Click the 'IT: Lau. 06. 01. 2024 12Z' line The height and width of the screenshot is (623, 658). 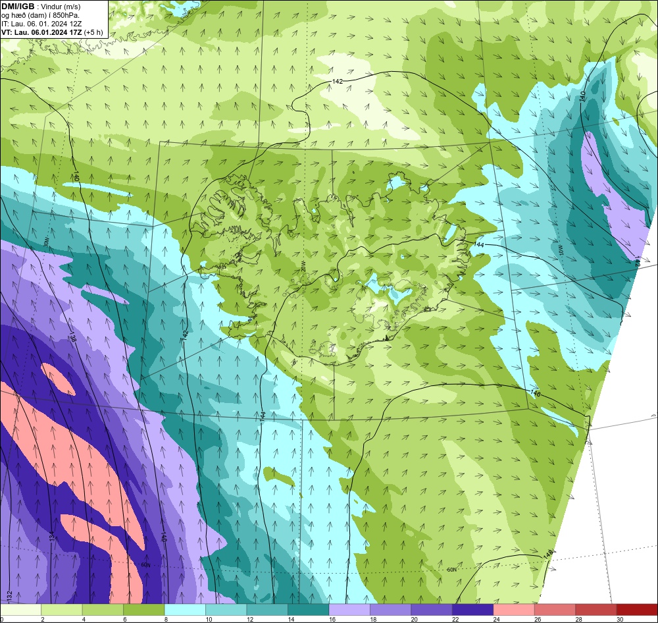[41, 24]
